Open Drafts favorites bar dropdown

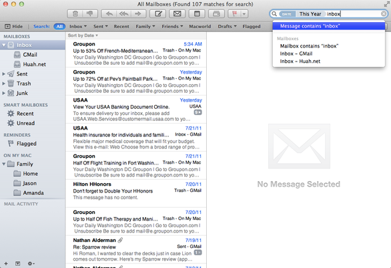tap(227, 26)
